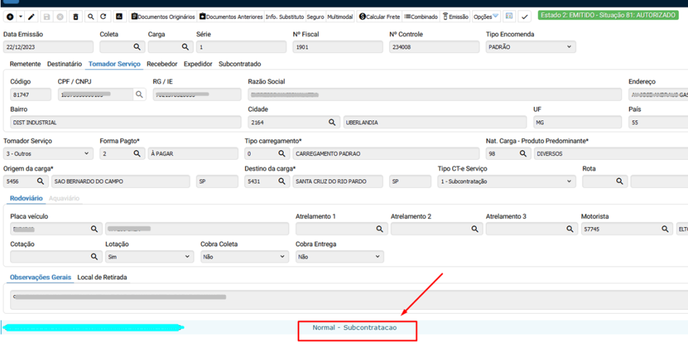Image resolution: width=688 pixels, height=348 pixels.
Task: Open the chart report icon in toolbar
Action: click(x=119, y=16)
